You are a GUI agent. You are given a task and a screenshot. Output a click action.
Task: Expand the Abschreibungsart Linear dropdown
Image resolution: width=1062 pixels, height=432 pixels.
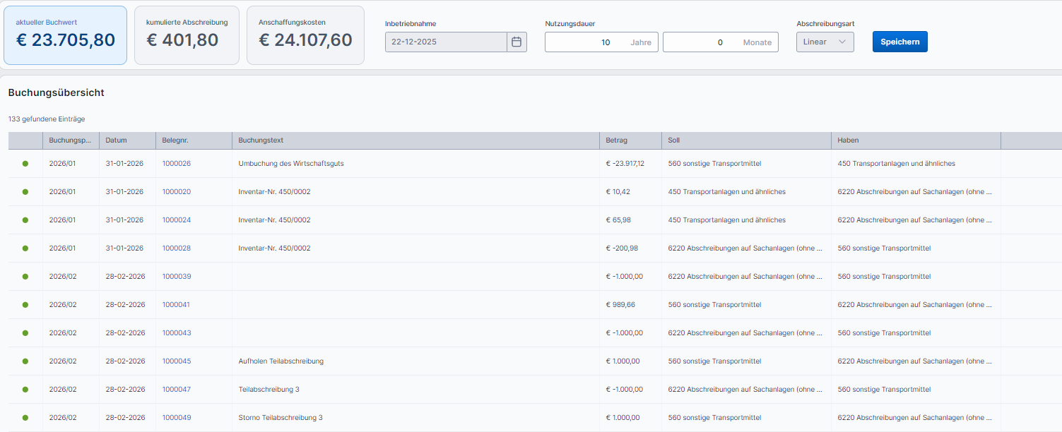825,42
